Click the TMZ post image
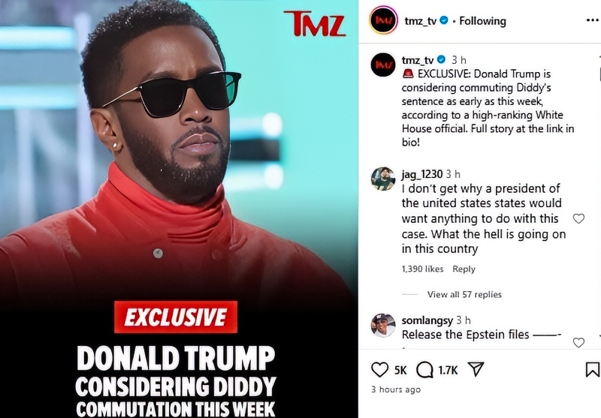 [179, 209]
